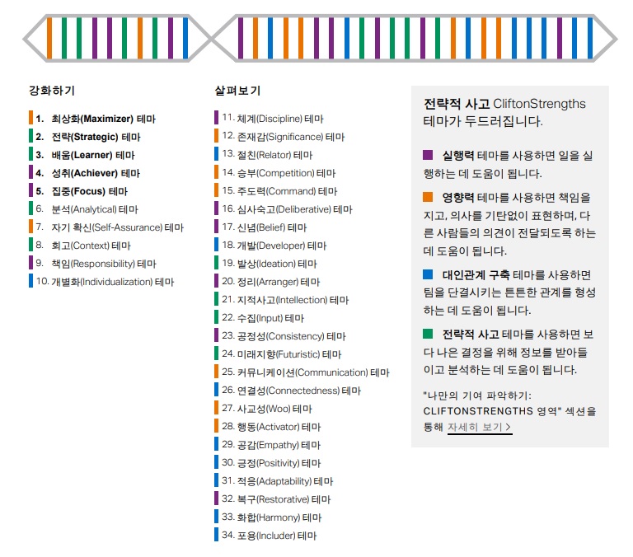Click the 전략적 사고 CliftonStrengths headline
The height and width of the screenshot is (557, 633).
click(504, 112)
